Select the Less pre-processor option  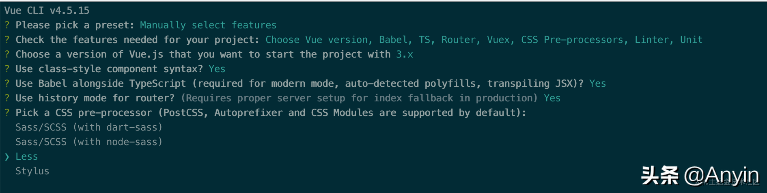tap(26, 157)
